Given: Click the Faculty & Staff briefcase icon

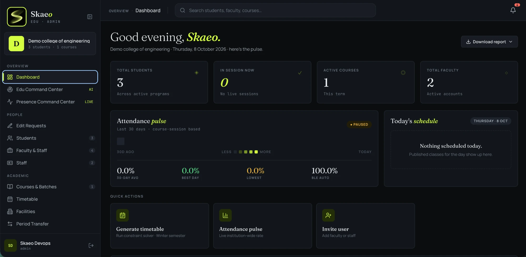Looking at the screenshot, I should (10, 150).
